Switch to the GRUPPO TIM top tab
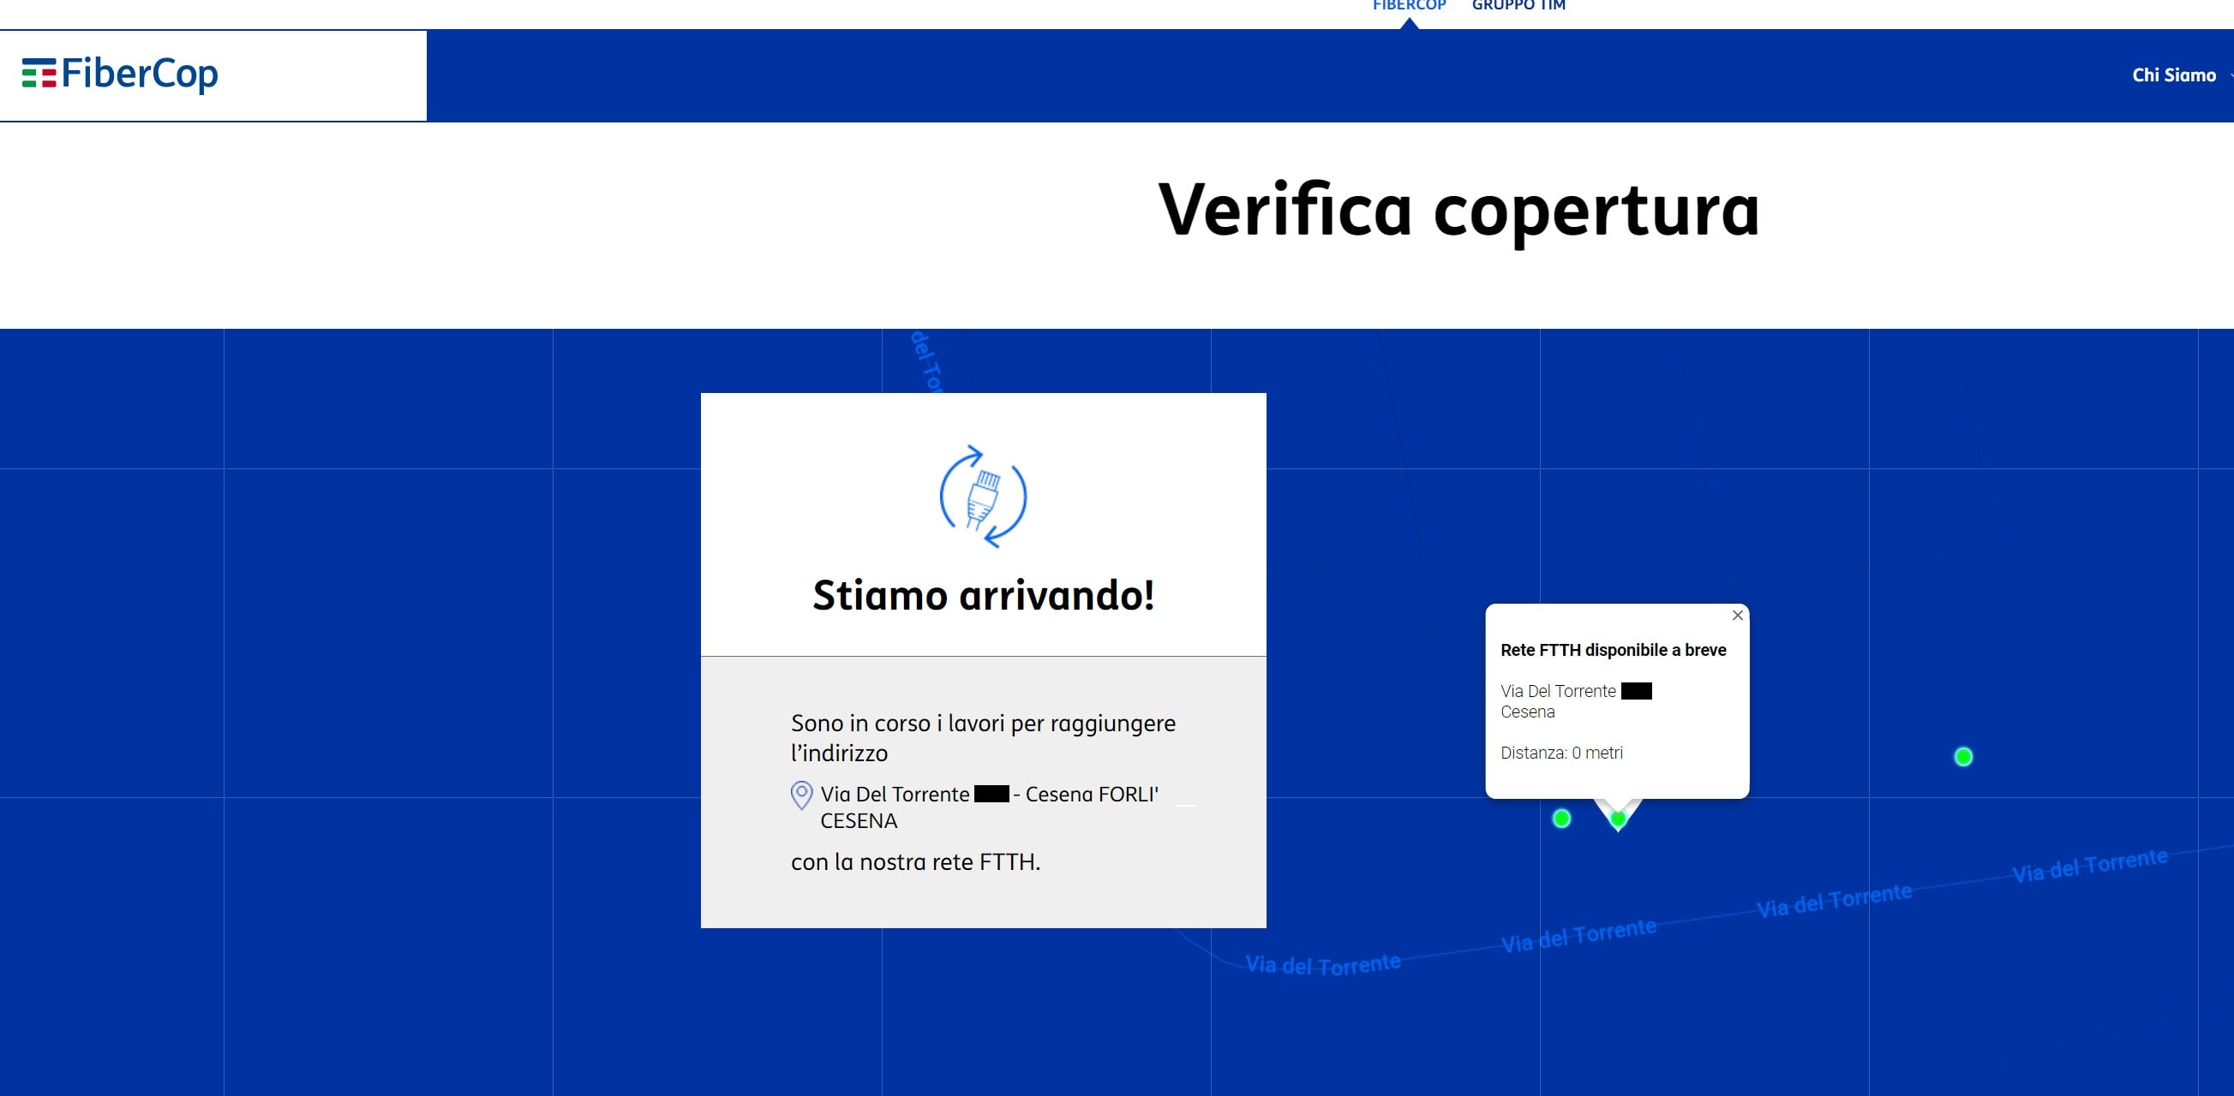Viewport: 2234px width, 1096px height. point(1518,6)
